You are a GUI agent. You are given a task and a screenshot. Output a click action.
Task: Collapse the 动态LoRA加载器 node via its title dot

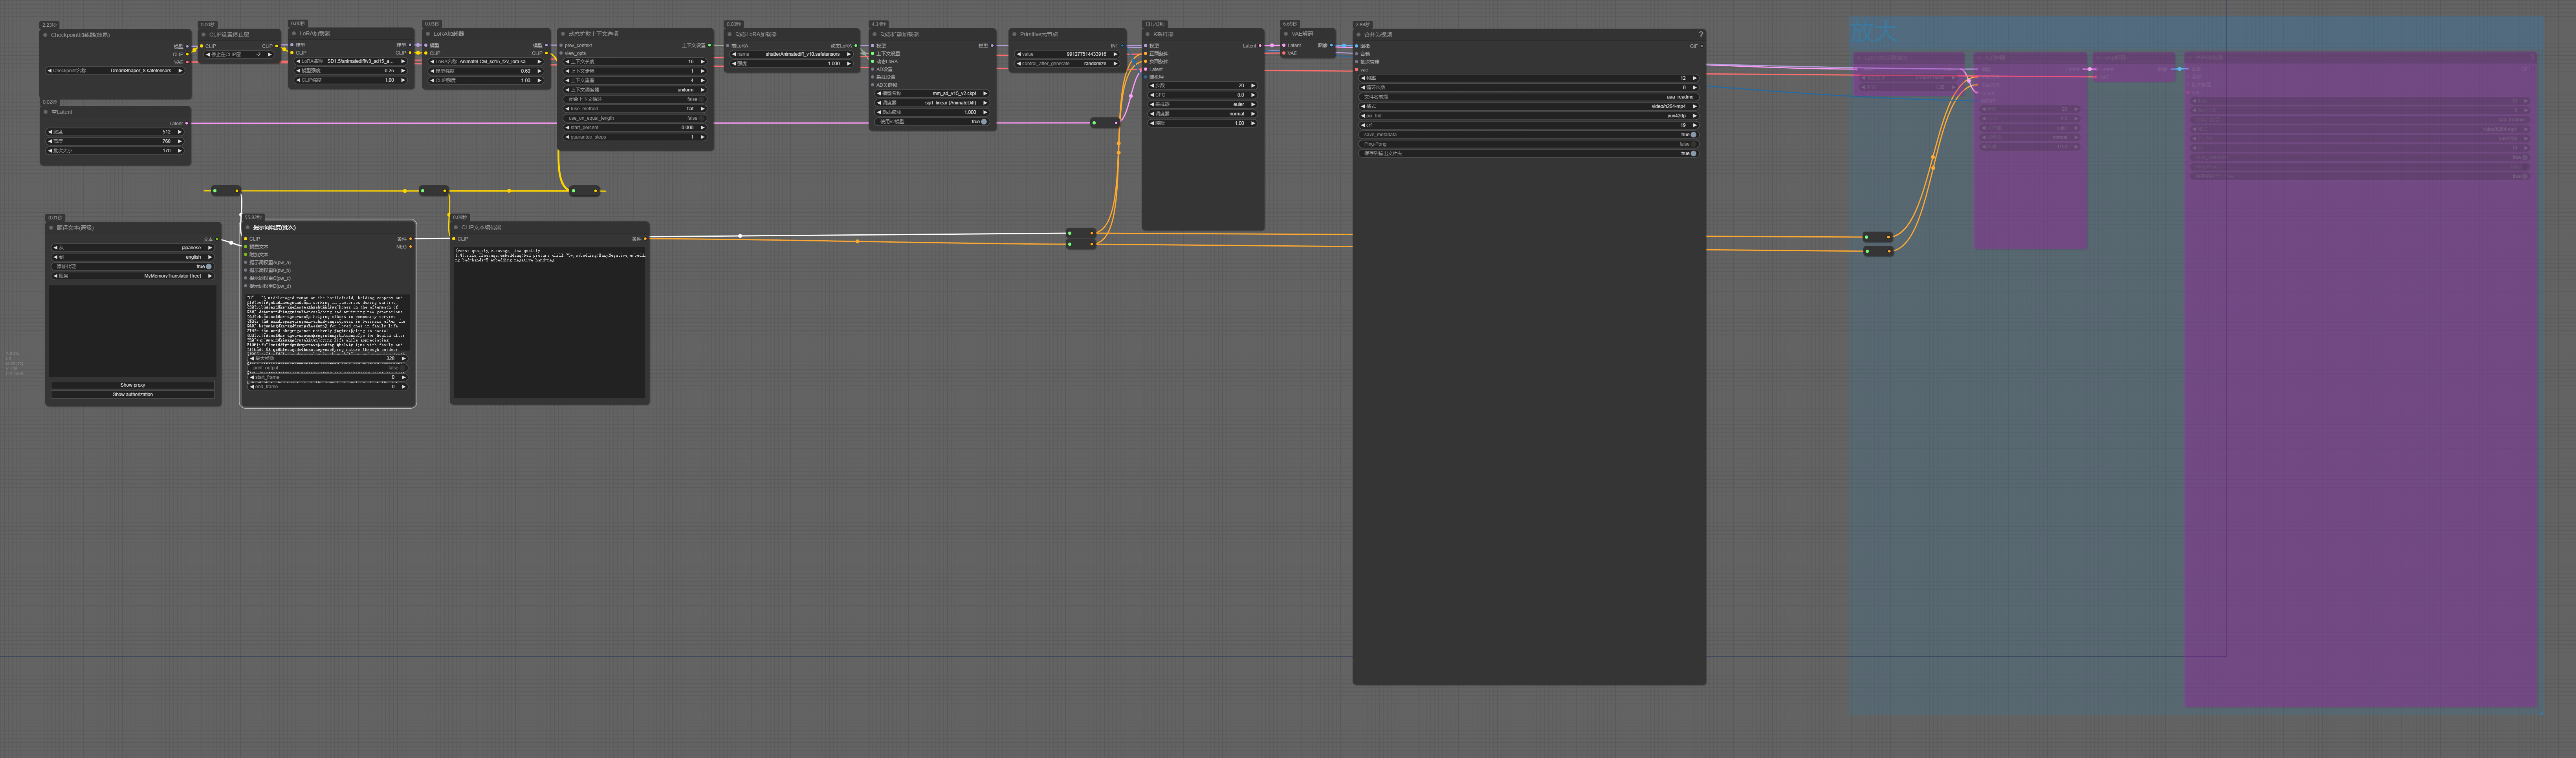730,34
